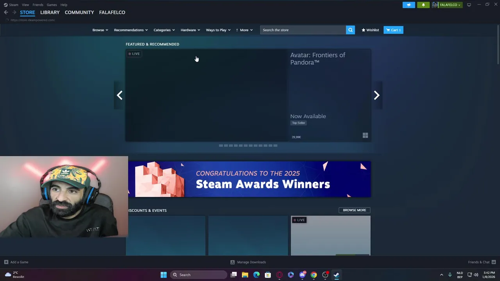Open the green bell notifications button
This screenshot has width=500, height=281.
click(x=423, y=5)
